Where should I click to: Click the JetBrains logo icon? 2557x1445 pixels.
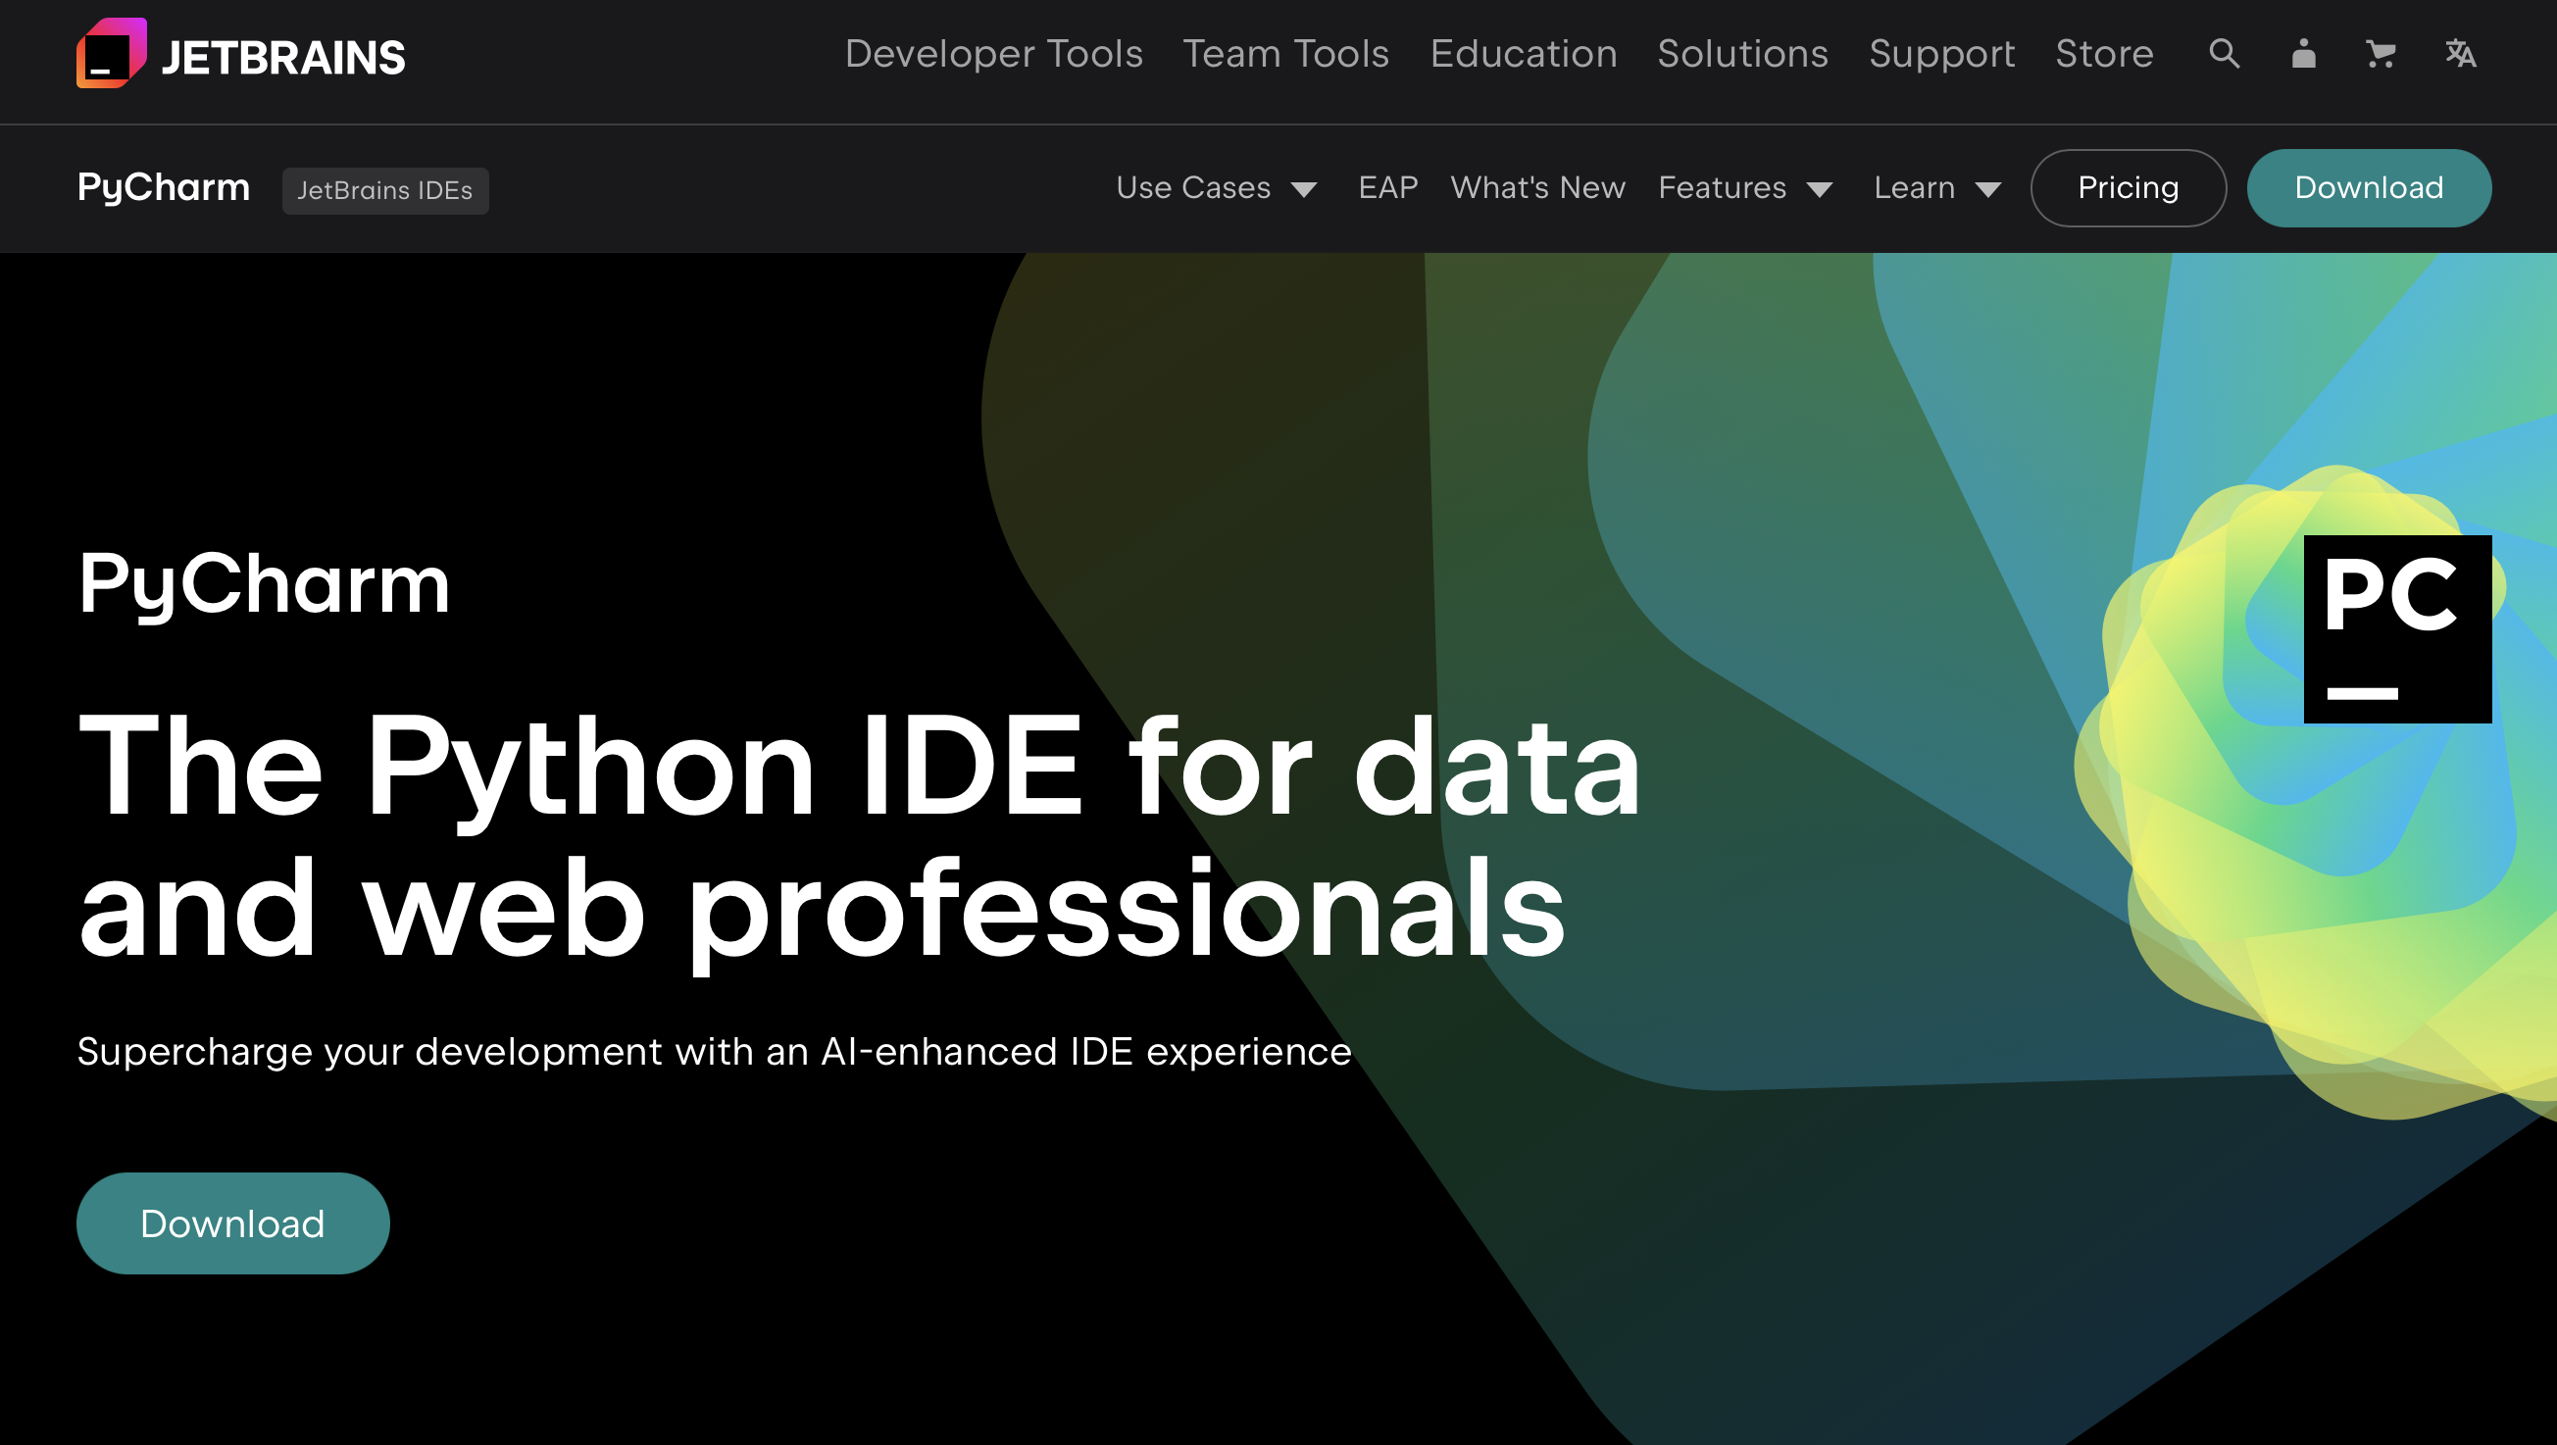tap(111, 54)
